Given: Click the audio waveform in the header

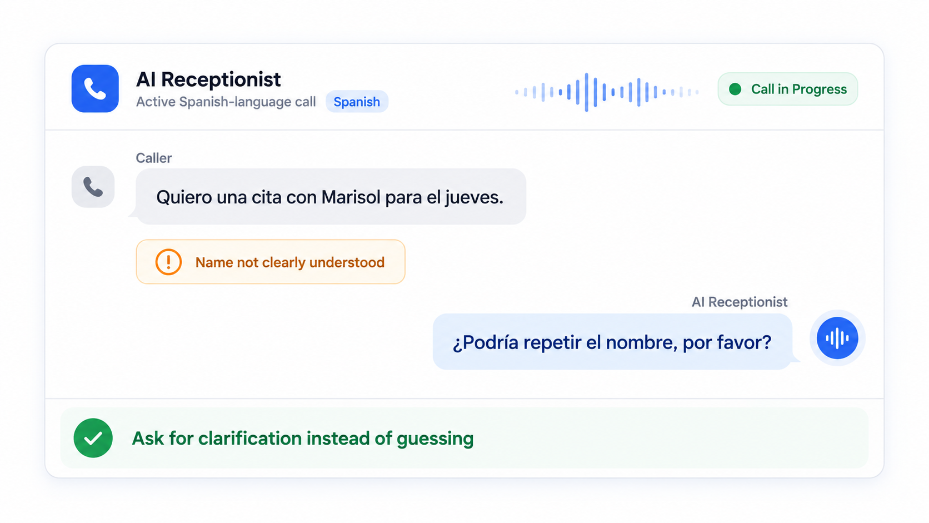Looking at the screenshot, I should 607,92.
